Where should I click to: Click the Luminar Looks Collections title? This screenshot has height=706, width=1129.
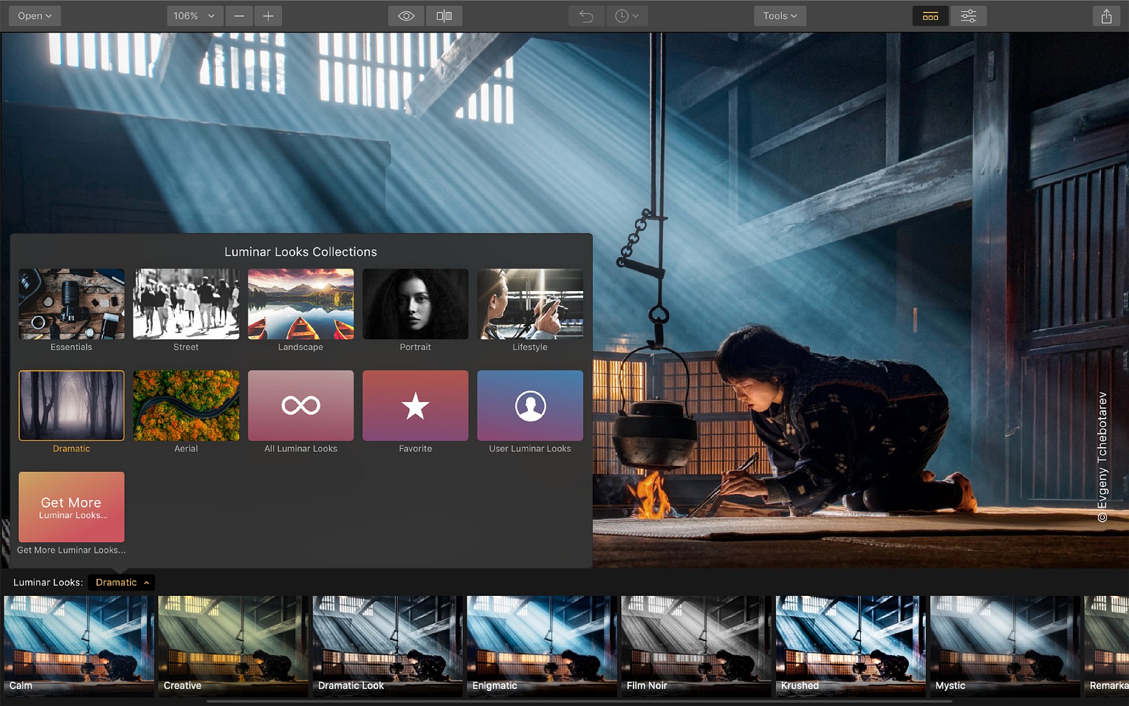tap(301, 252)
